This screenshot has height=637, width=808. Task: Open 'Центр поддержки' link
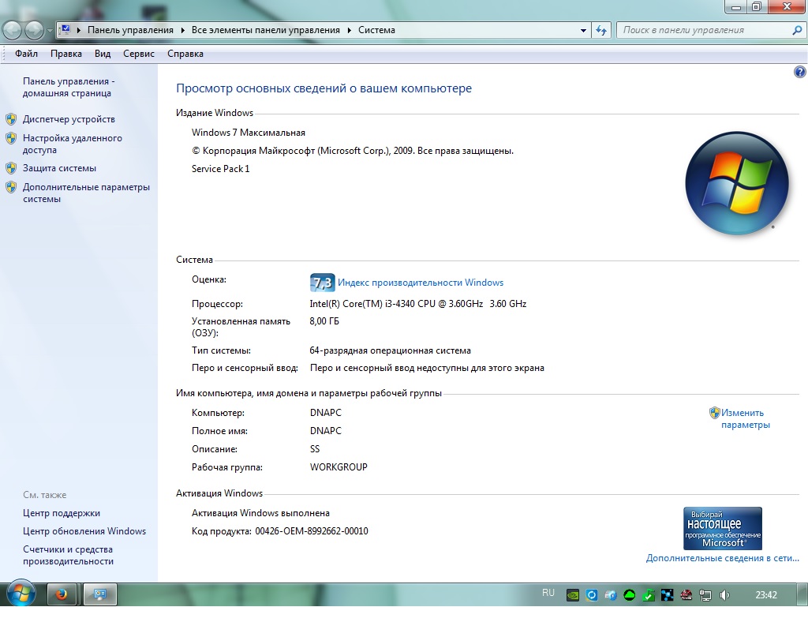coord(62,513)
